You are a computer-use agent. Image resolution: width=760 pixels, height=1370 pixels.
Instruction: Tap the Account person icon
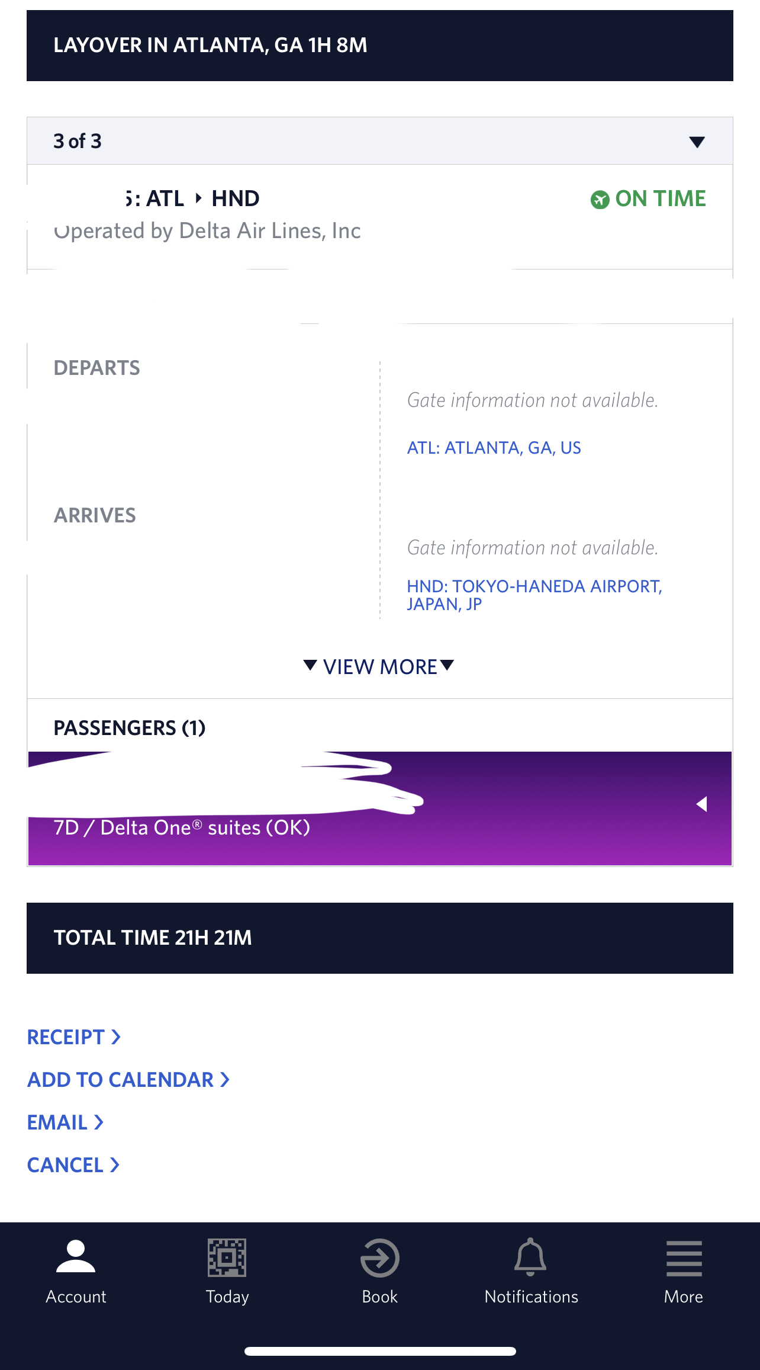(76, 1256)
